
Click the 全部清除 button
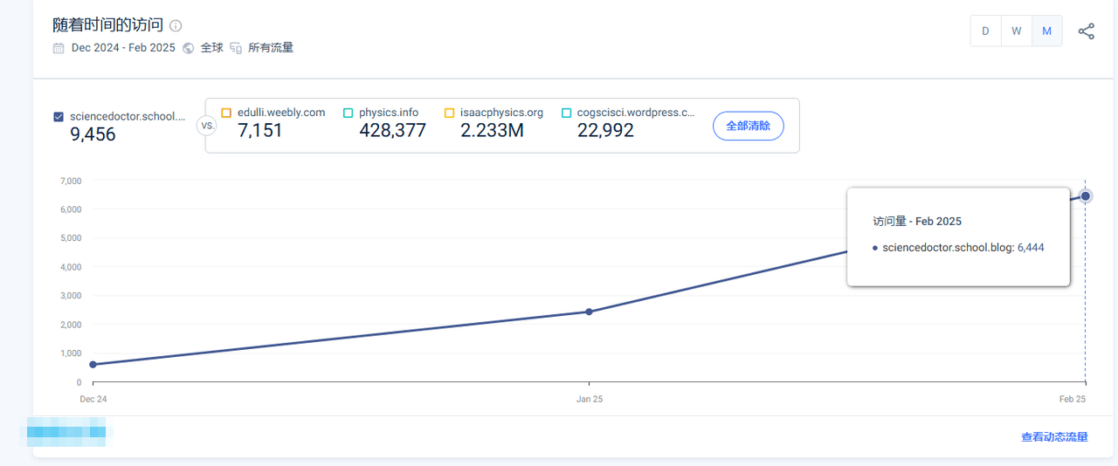point(749,126)
